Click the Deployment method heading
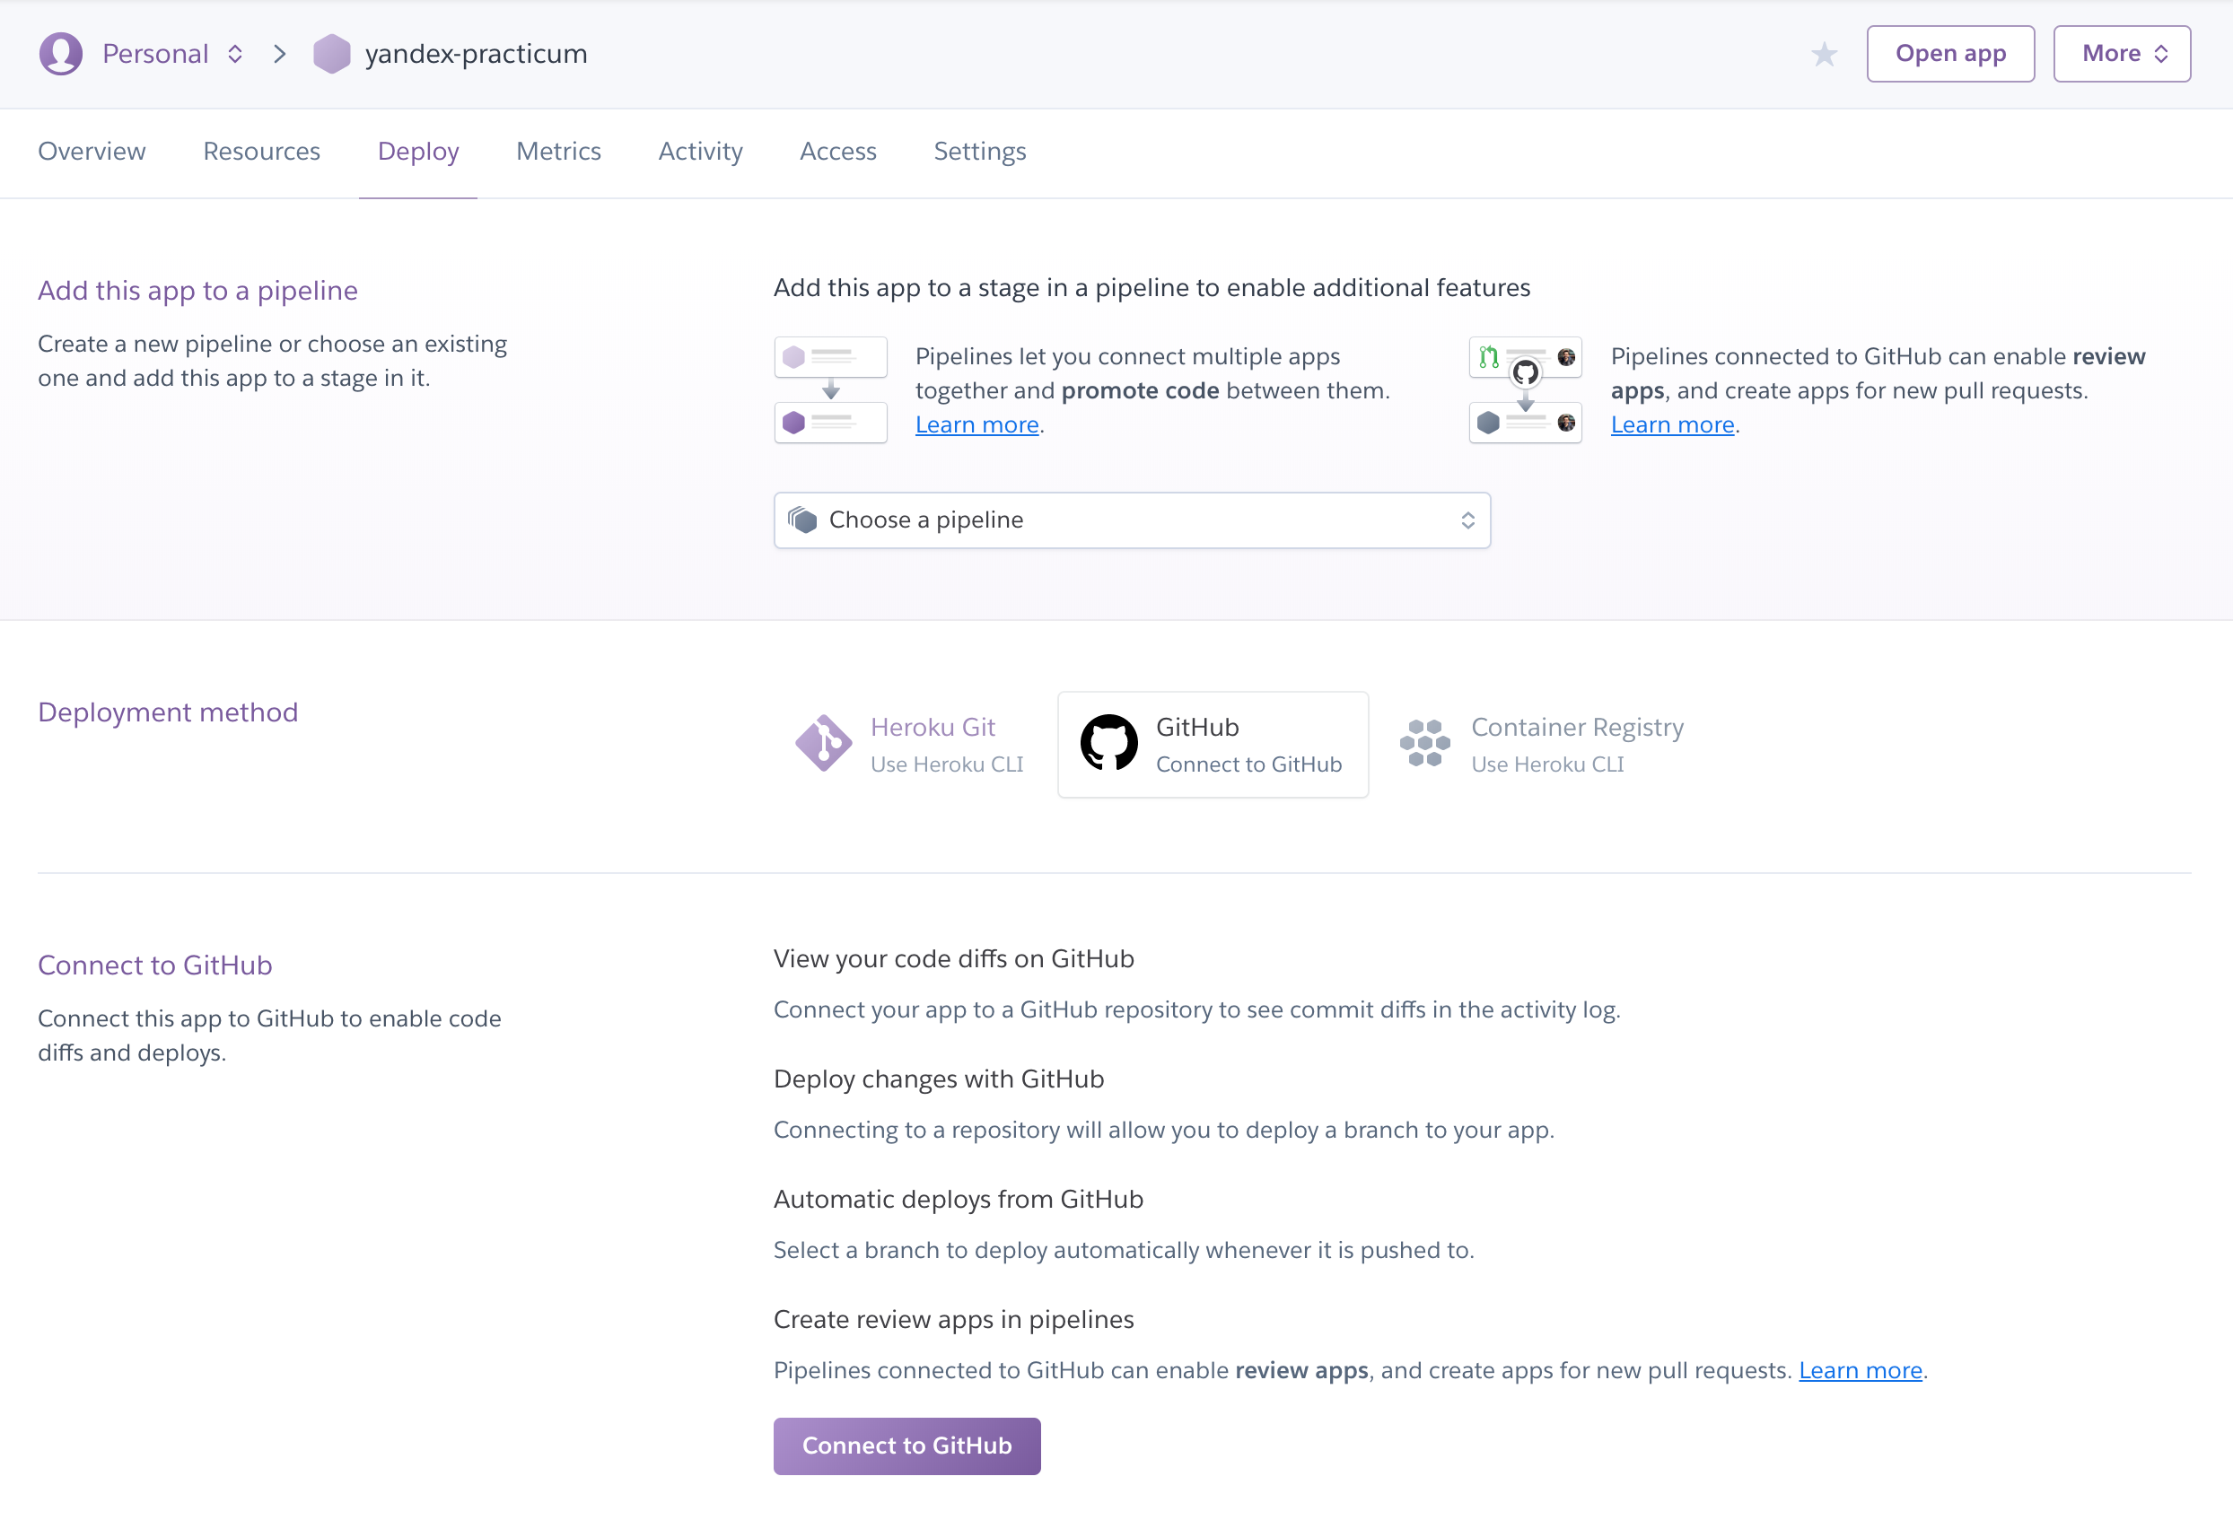 pos(168,712)
